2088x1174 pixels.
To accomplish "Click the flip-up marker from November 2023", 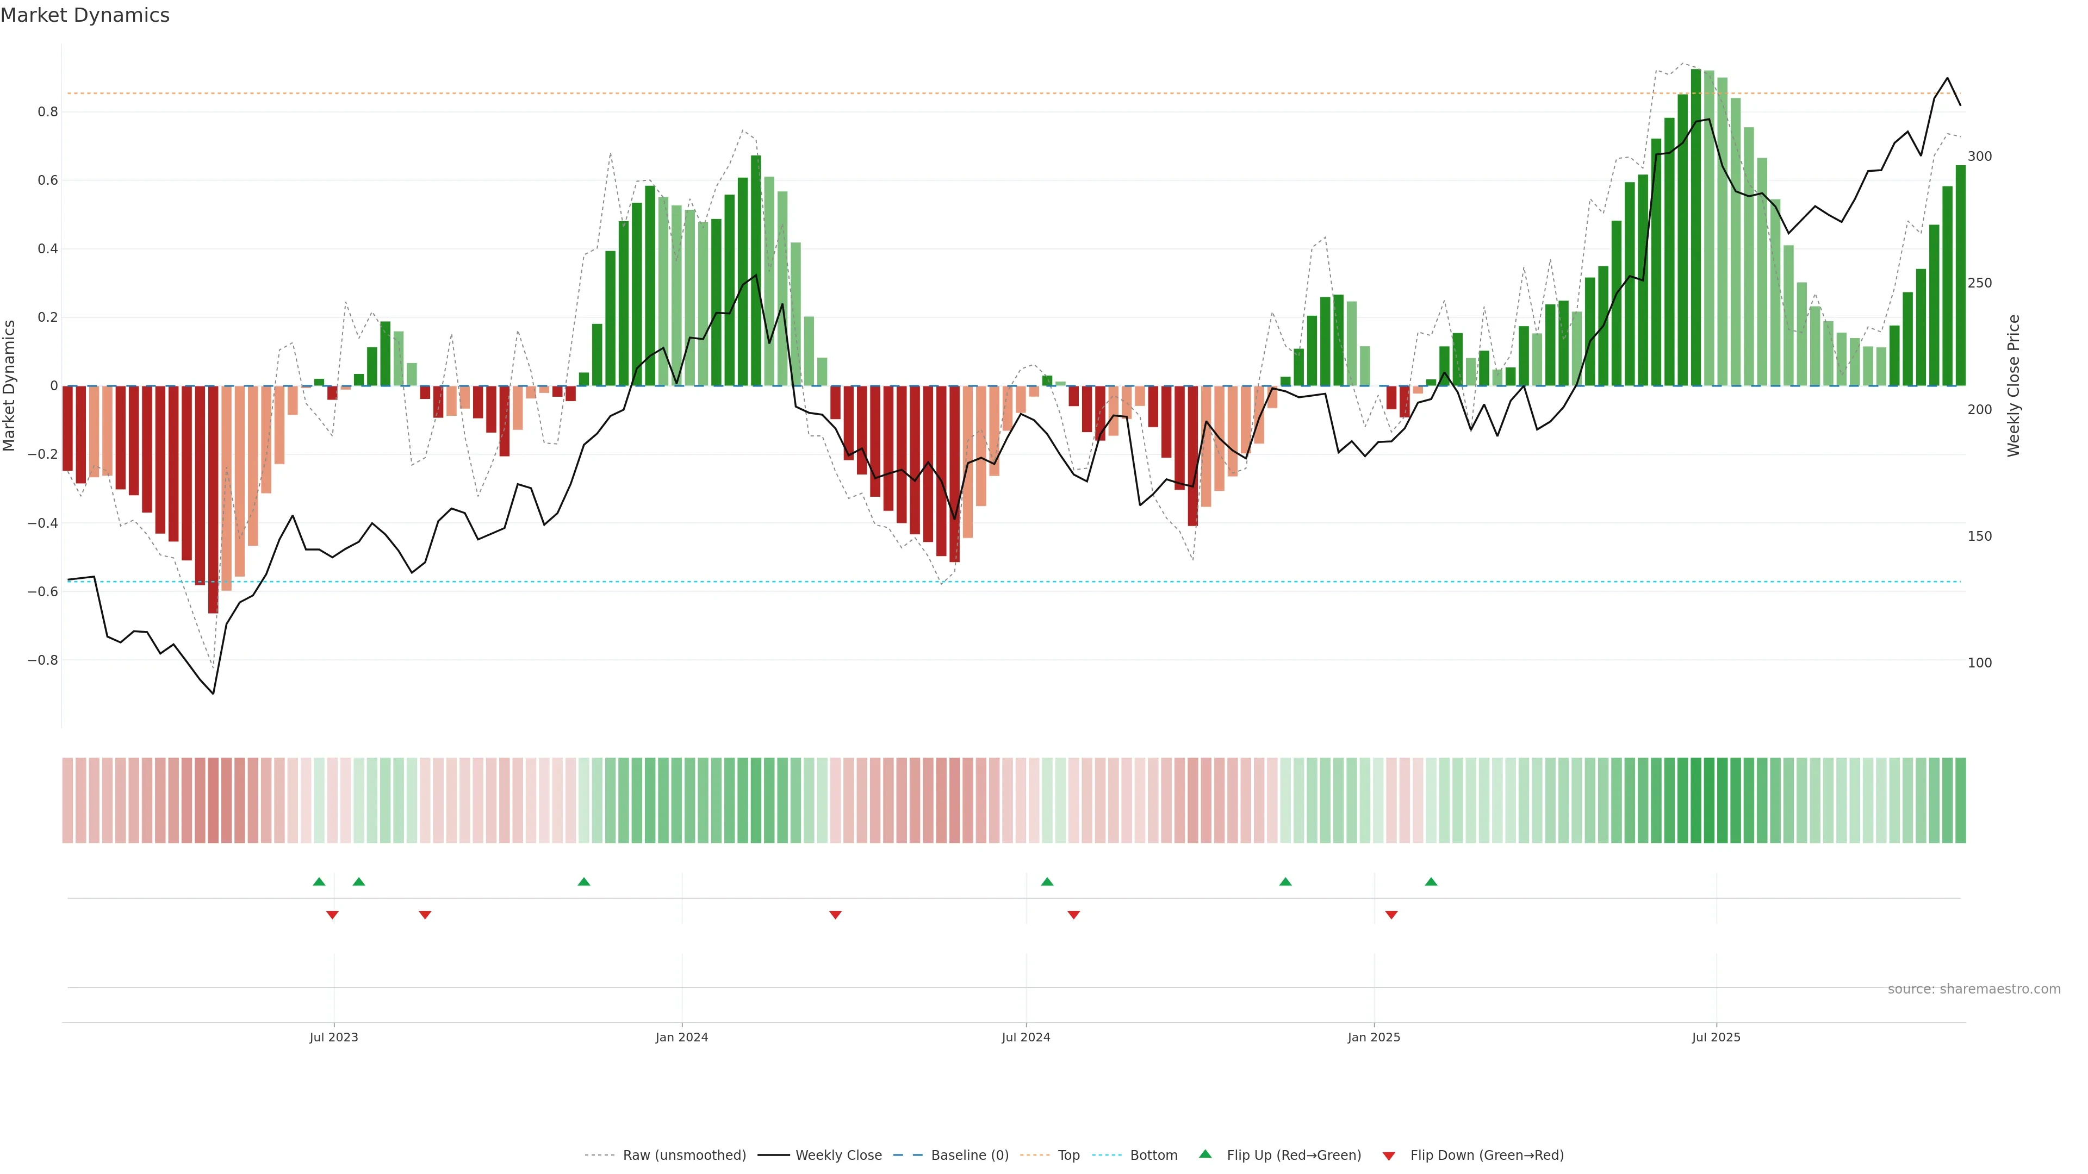I will click(x=583, y=882).
